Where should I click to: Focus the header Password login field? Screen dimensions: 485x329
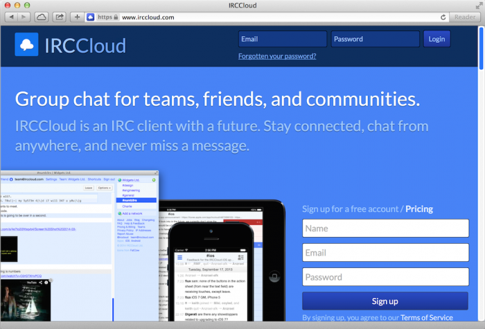376,39
